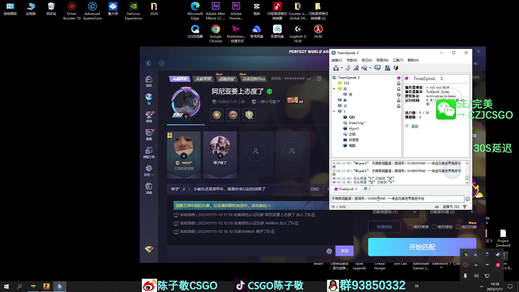Click the 开始匹配 button
Image resolution: width=519 pixels, height=292 pixels.
[422, 247]
